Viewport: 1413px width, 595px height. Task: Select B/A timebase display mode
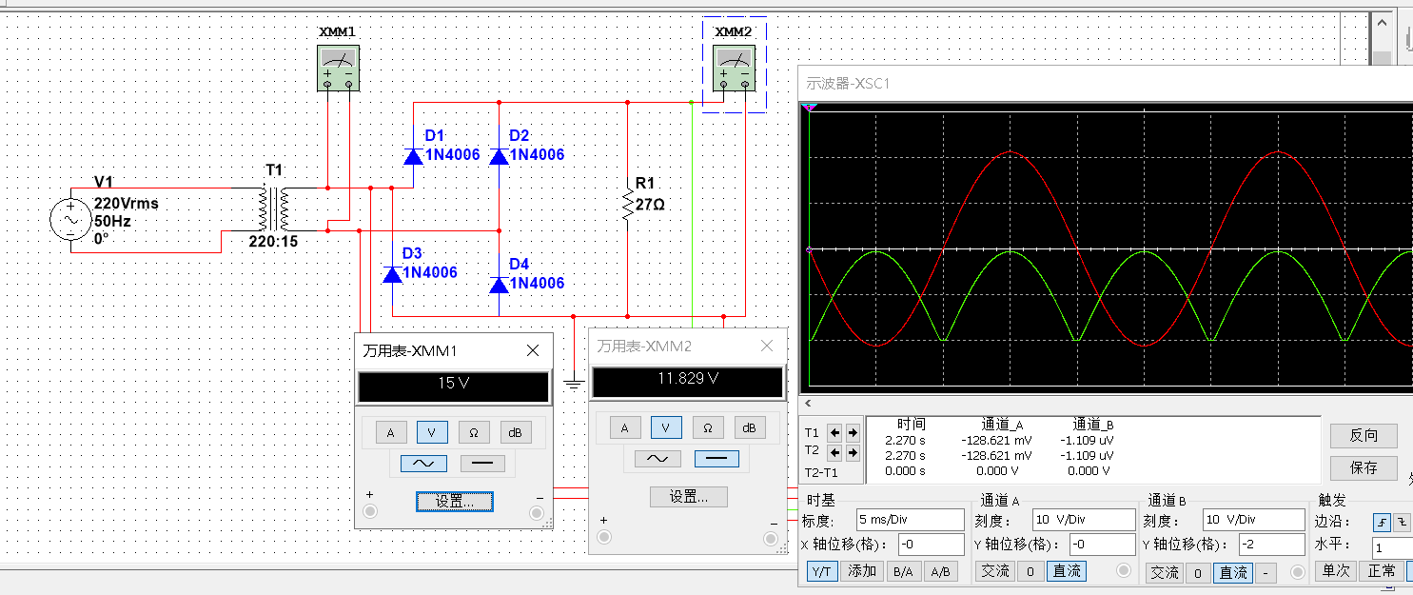click(902, 571)
